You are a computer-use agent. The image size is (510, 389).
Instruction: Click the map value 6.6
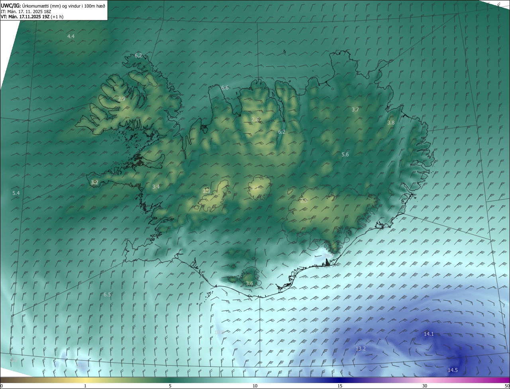pyautogui.click(x=225, y=88)
